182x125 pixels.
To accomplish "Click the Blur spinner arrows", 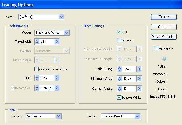I will [x=37, y=78].
